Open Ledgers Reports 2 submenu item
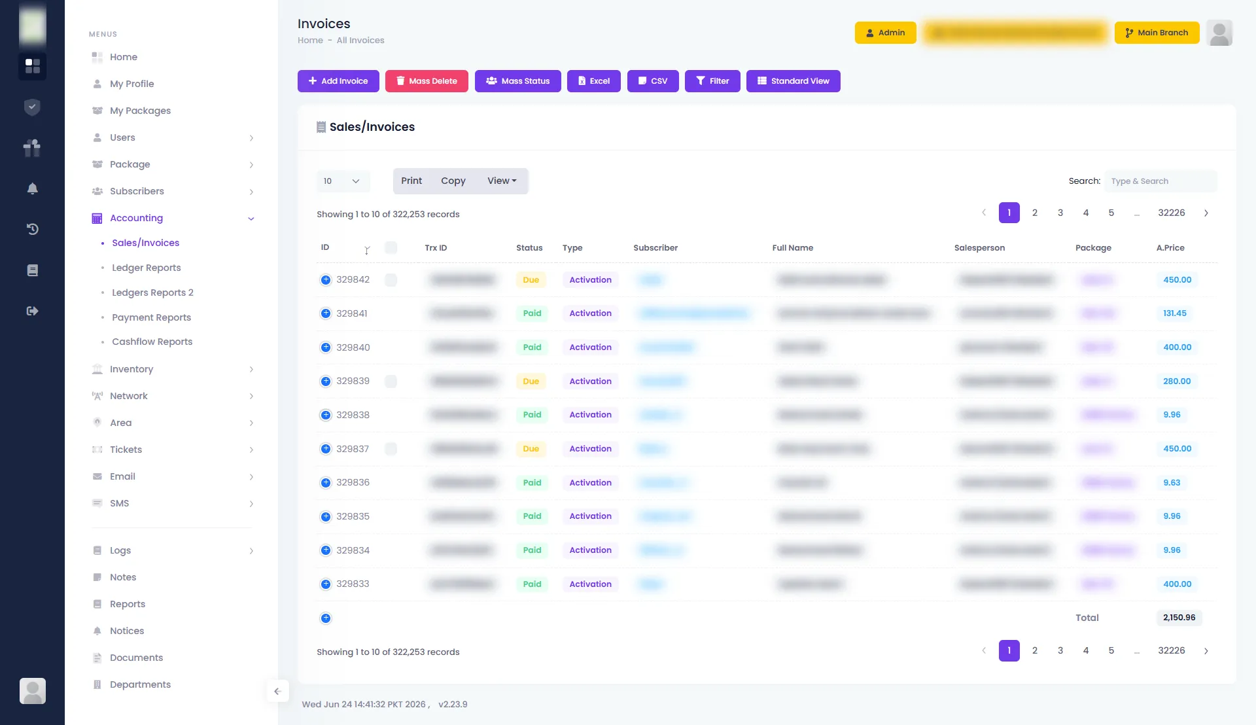Viewport: 1256px width, 725px height. [152, 292]
